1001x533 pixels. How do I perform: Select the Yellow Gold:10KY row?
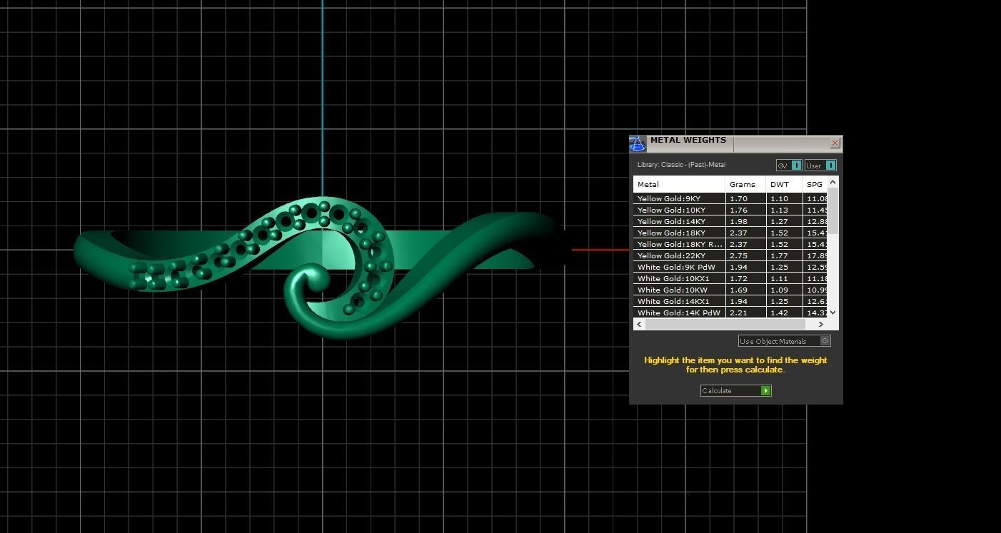pos(731,210)
